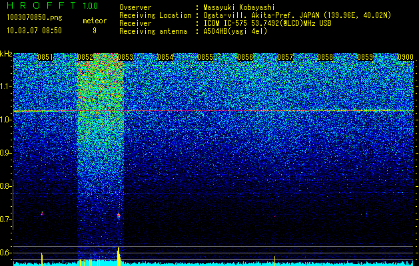This screenshot has width=419, height=266.
Task: Click the 0900 time marker
Action: [x=406, y=57]
